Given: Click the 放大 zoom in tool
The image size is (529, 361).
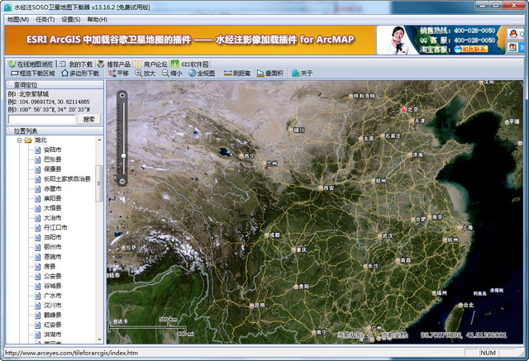Looking at the screenshot, I should click(145, 74).
